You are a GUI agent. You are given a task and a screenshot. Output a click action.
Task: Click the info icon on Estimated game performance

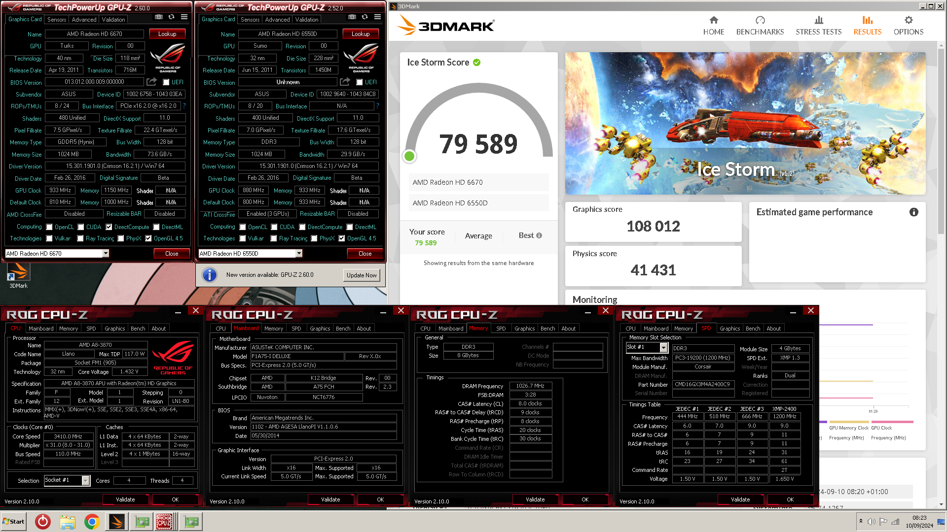pyautogui.click(x=914, y=212)
